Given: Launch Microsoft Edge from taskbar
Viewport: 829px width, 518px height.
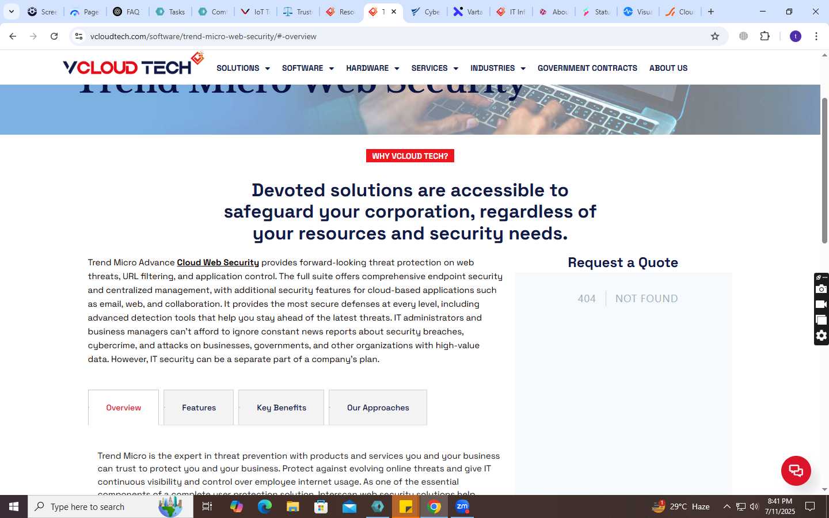Looking at the screenshot, I should [x=264, y=506].
